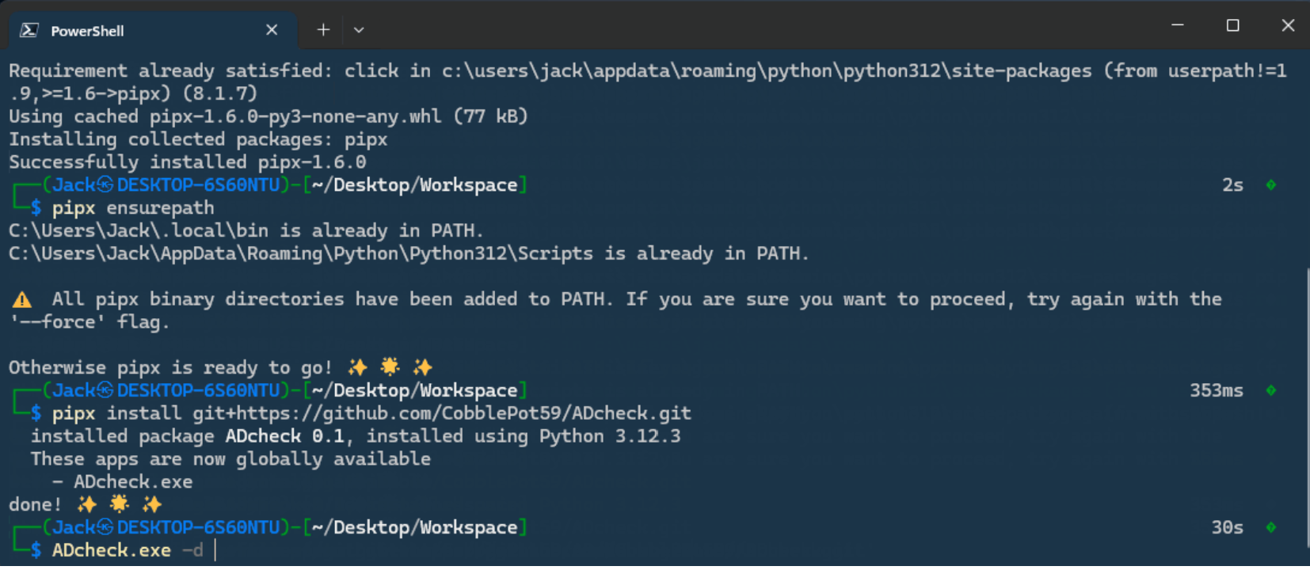Select the PowerShell tab

coord(152,30)
